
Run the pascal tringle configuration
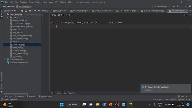click(174, 7)
